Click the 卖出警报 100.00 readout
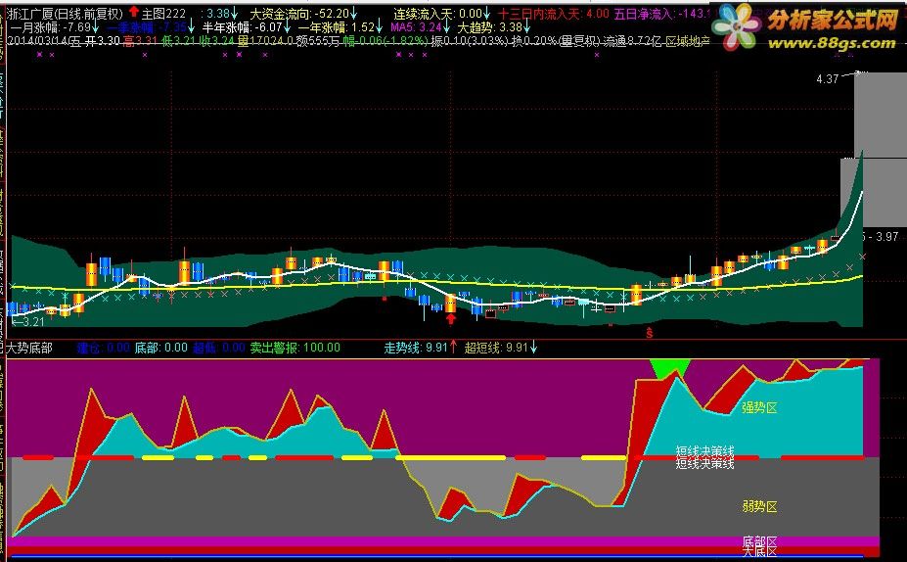Screen dimensions: 907x562 (x=295, y=348)
